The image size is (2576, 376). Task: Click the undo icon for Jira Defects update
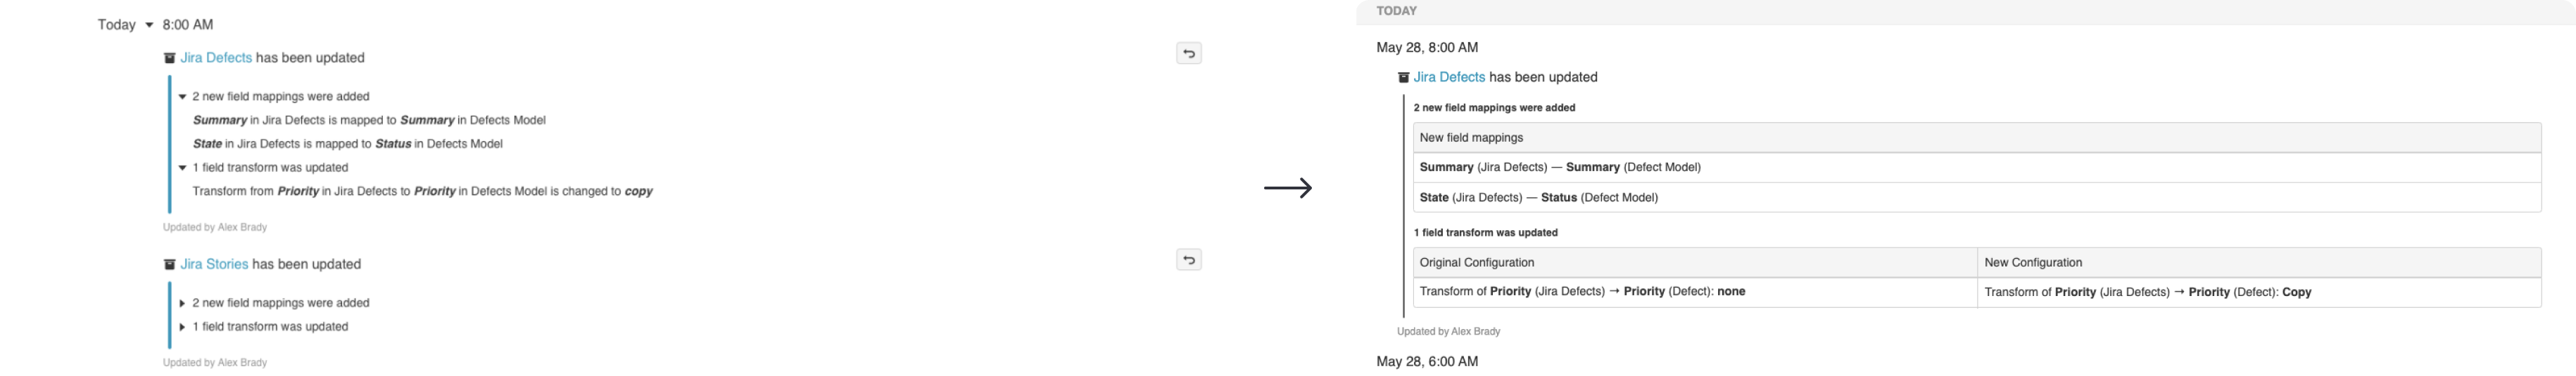pyautogui.click(x=1188, y=54)
